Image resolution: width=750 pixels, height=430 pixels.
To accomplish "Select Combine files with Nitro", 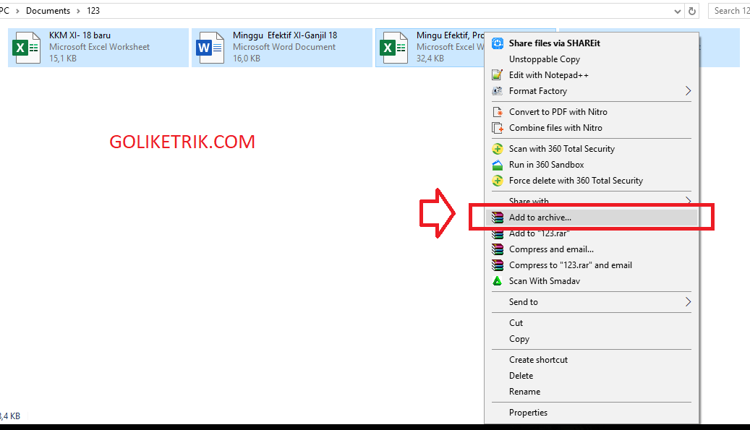I will 591,128.
